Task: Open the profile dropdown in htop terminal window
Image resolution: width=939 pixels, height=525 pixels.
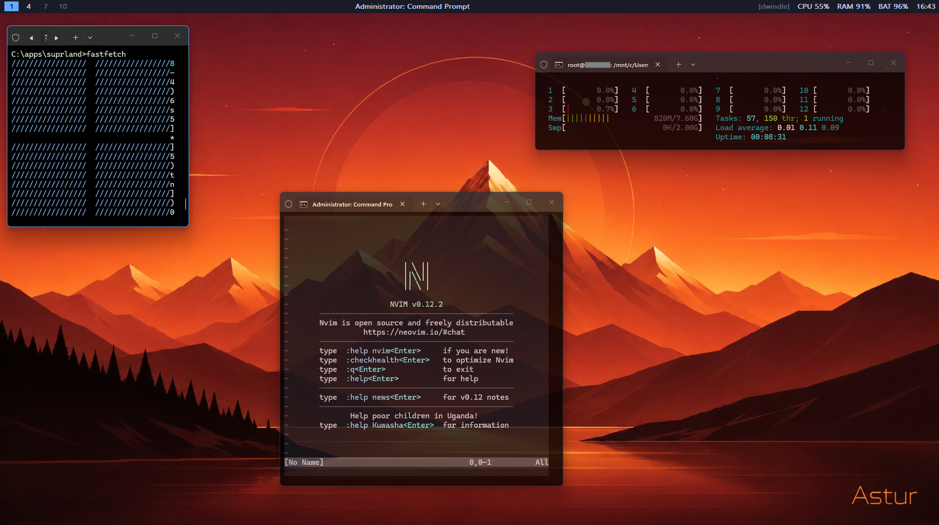Action: 693,65
